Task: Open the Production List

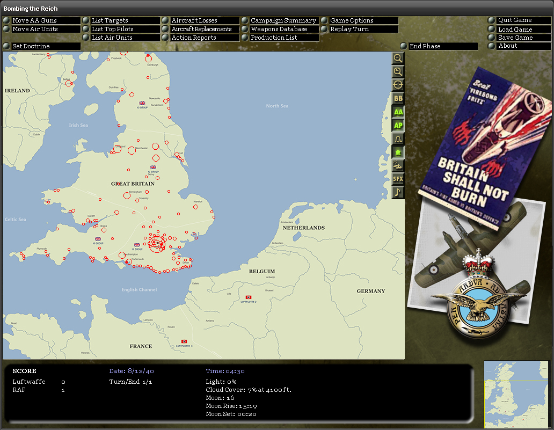Action: point(280,38)
